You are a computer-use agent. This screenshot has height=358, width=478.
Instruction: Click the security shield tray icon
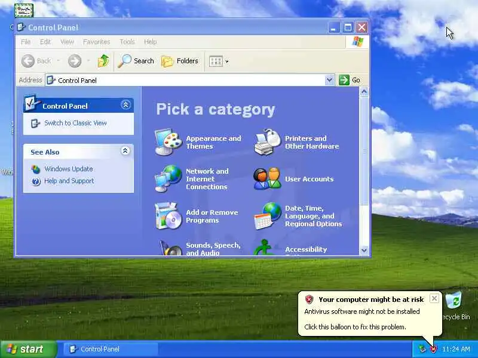[x=433, y=349]
